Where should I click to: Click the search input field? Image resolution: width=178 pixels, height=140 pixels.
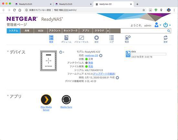(144, 31)
